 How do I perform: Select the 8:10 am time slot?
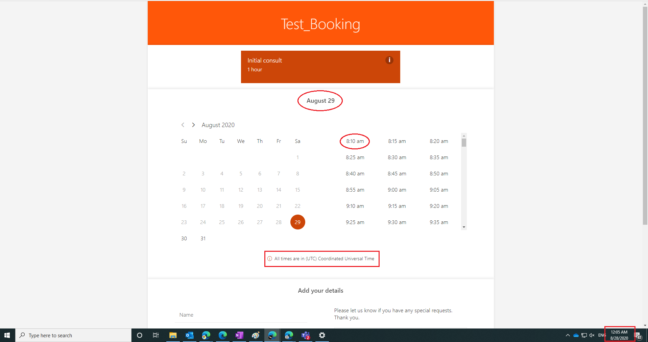pyautogui.click(x=355, y=141)
